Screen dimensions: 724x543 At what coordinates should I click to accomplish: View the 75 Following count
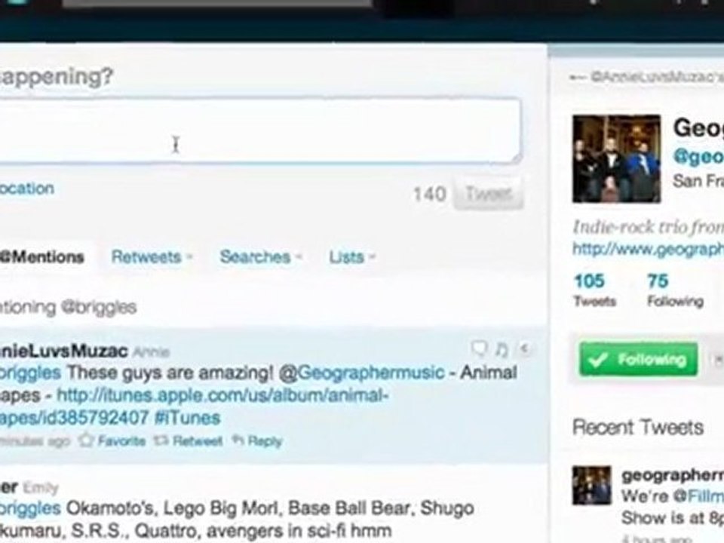click(675, 290)
